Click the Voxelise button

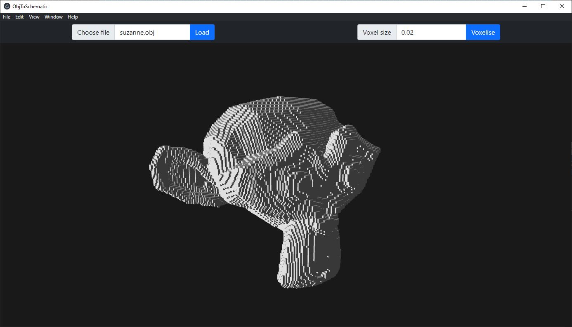tap(483, 32)
